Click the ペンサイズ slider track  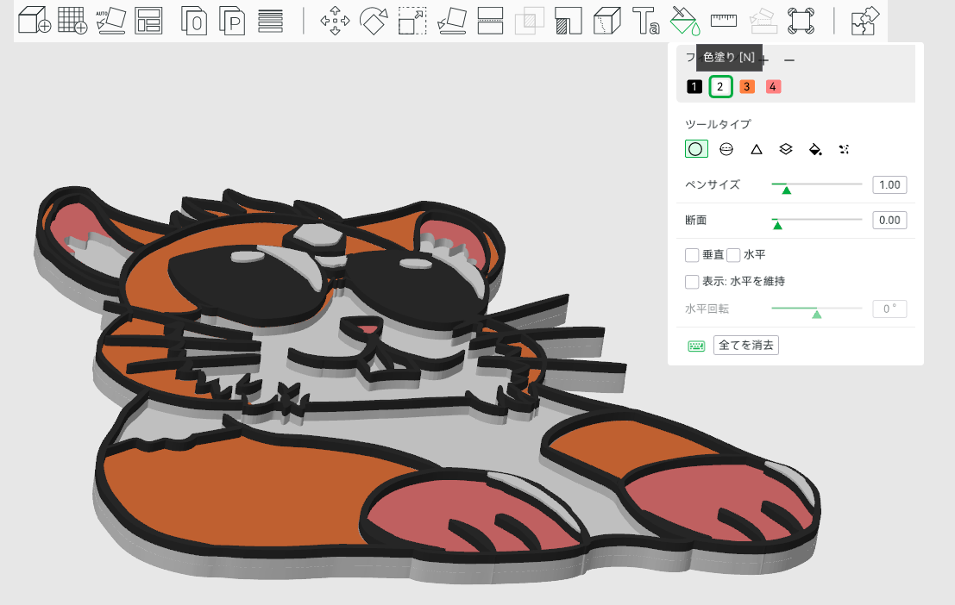coord(816,184)
